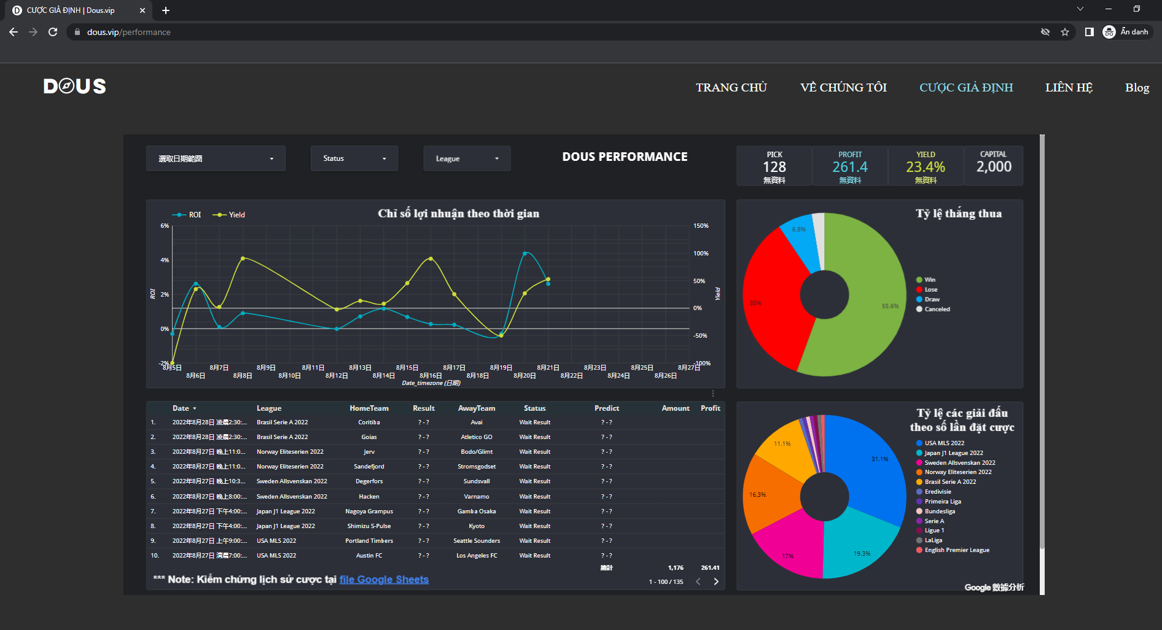This screenshot has width=1162, height=630.
Task: Navigate to TRANG CHỦ menu
Action: coord(731,88)
